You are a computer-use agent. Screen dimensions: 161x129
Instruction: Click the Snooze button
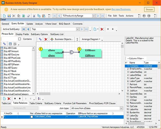point(149,9)
